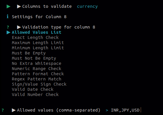This screenshot has height=115, width=163.
Task: Click the green arrow before Columns to validate
Action: click(x=8, y=7)
